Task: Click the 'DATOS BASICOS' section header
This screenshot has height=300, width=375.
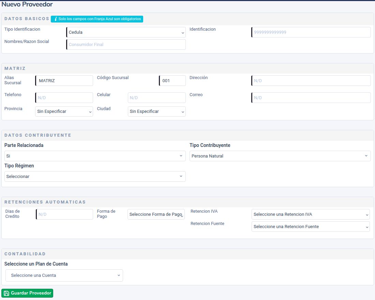Action: point(27,19)
